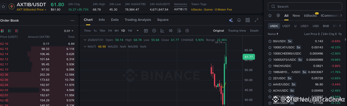Click the 62.08 ask price row
Screen dimensions: 347x106
point(38,75)
